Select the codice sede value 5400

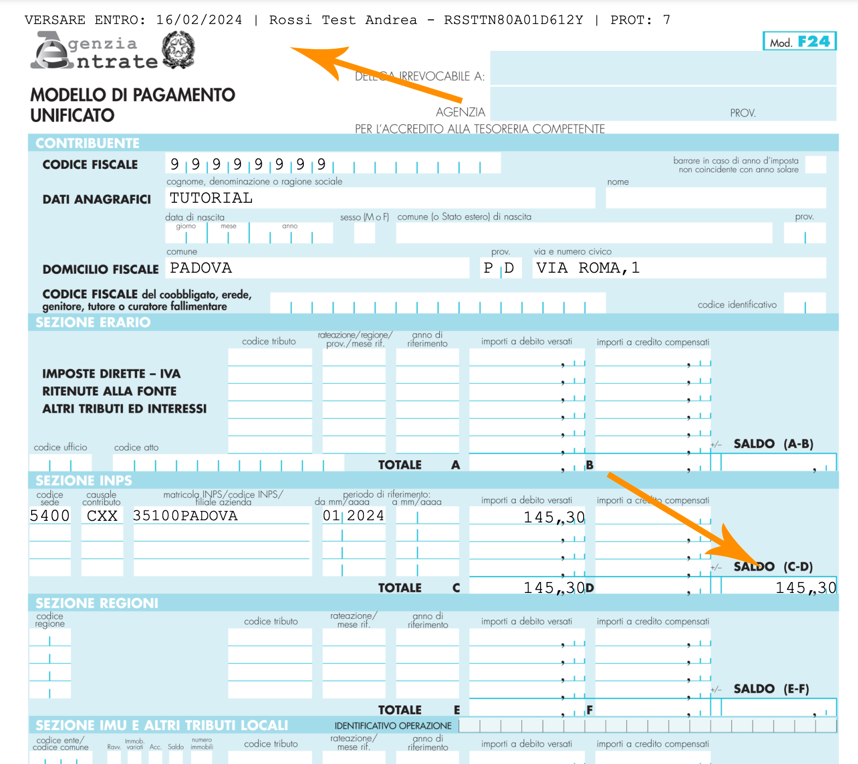tap(50, 516)
